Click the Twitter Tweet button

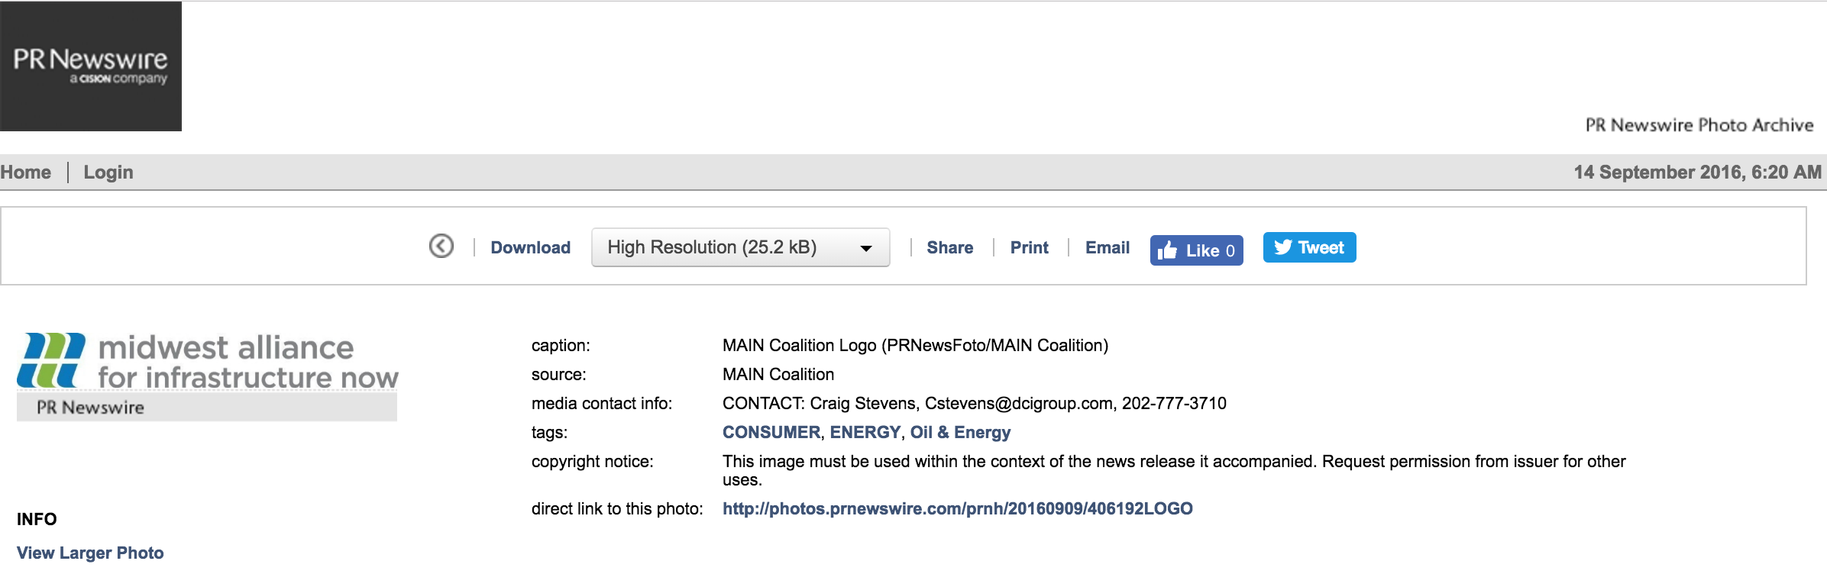pyautogui.click(x=1309, y=247)
